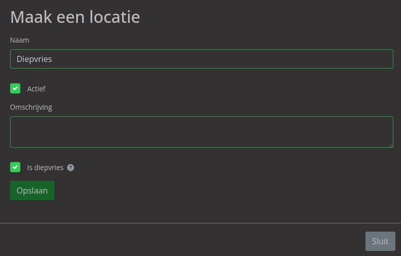Save the location with the Opslaan button
The width and height of the screenshot is (401, 256).
coord(32,190)
